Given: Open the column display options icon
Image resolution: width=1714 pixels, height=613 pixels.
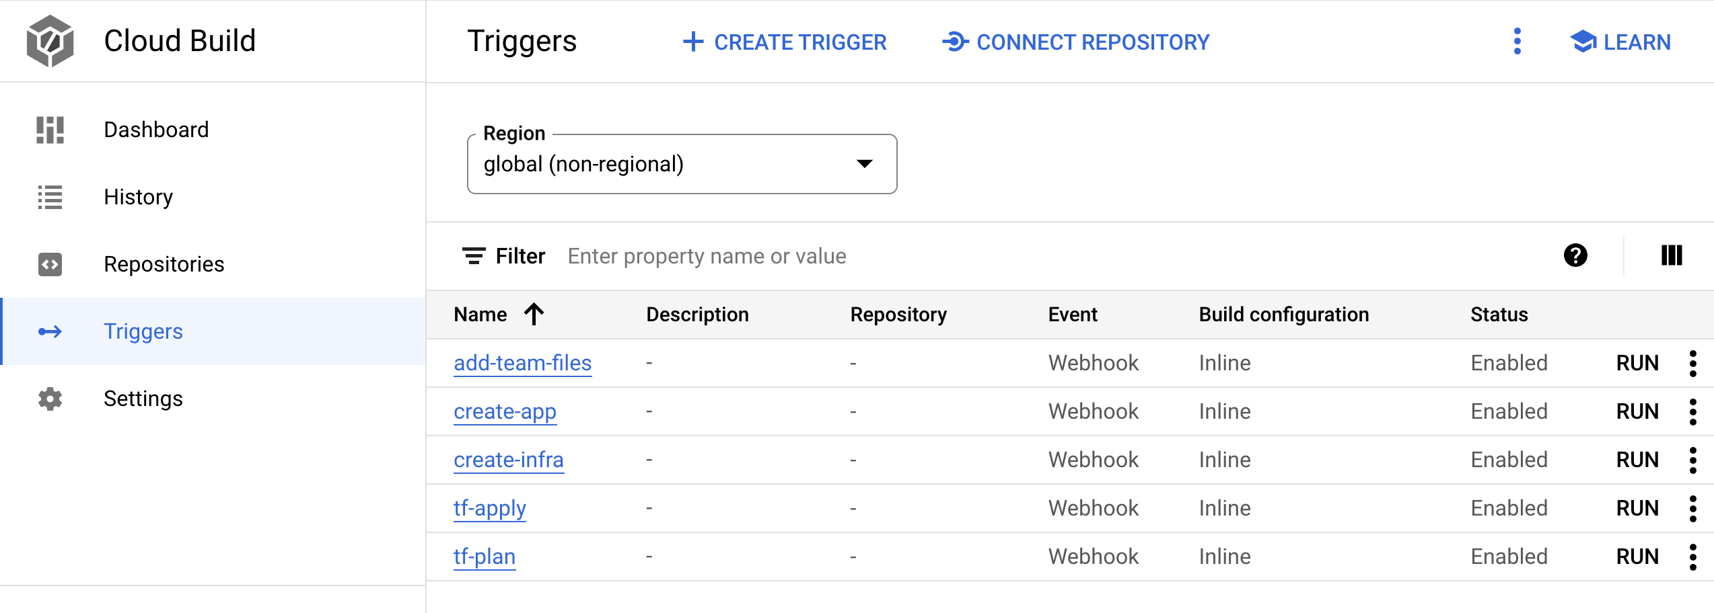Looking at the screenshot, I should [1671, 255].
